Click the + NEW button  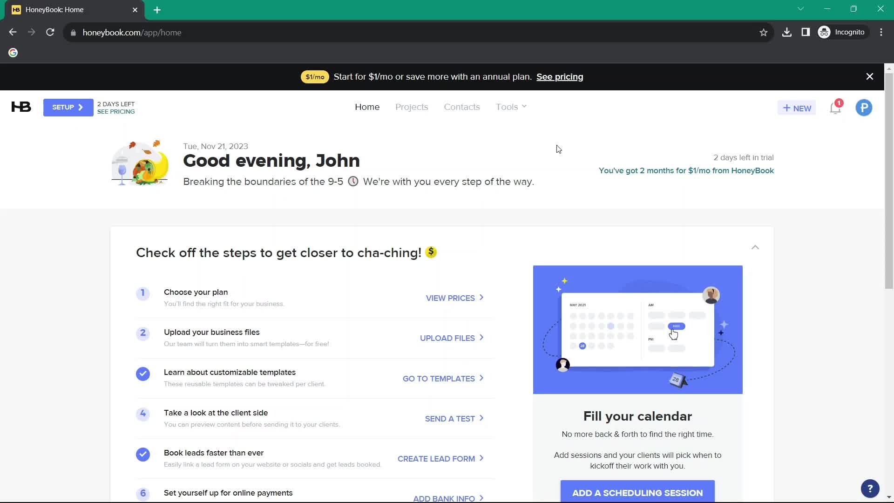(797, 108)
